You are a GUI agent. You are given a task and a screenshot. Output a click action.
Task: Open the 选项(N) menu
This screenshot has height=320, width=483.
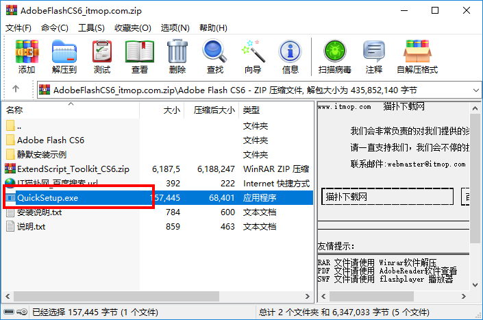(x=175, y=28)
